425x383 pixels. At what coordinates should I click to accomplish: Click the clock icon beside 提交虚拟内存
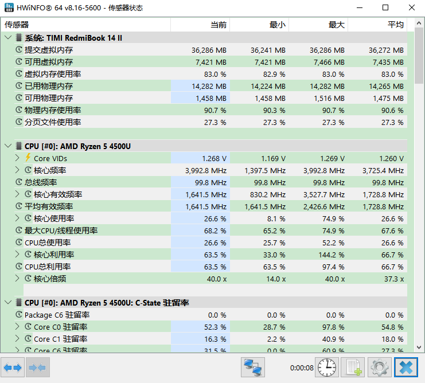point(19,49)
